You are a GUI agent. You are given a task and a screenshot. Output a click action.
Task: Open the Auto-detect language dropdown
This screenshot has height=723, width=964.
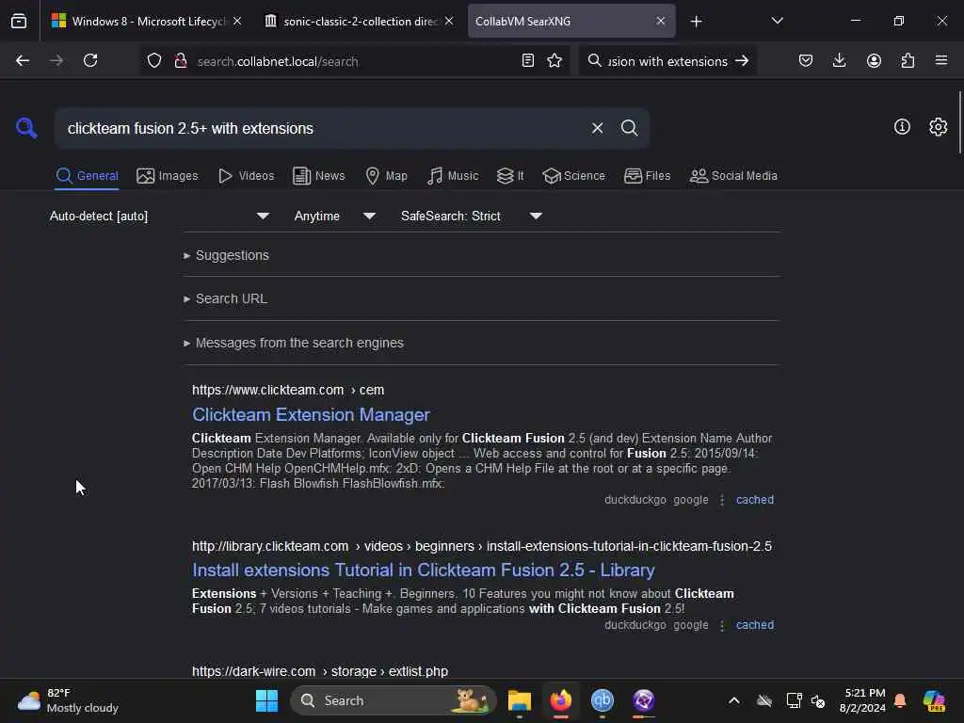point(159,216)
